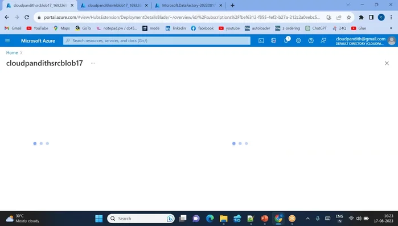Show hidden system tray icons
Viewport: 398px width, 226px height.
click(307, 219)
